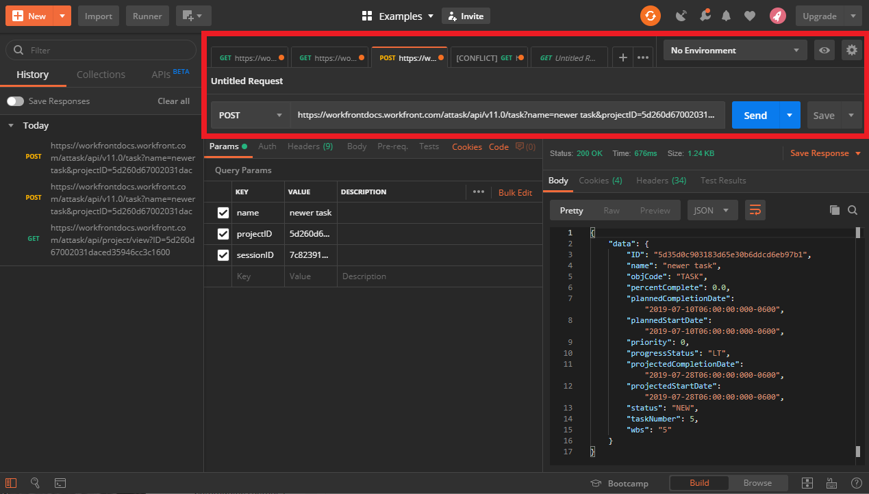This screenshot has height=494, width=869.
Task: Open Bootcamp in the status bar
Action: 619,483
